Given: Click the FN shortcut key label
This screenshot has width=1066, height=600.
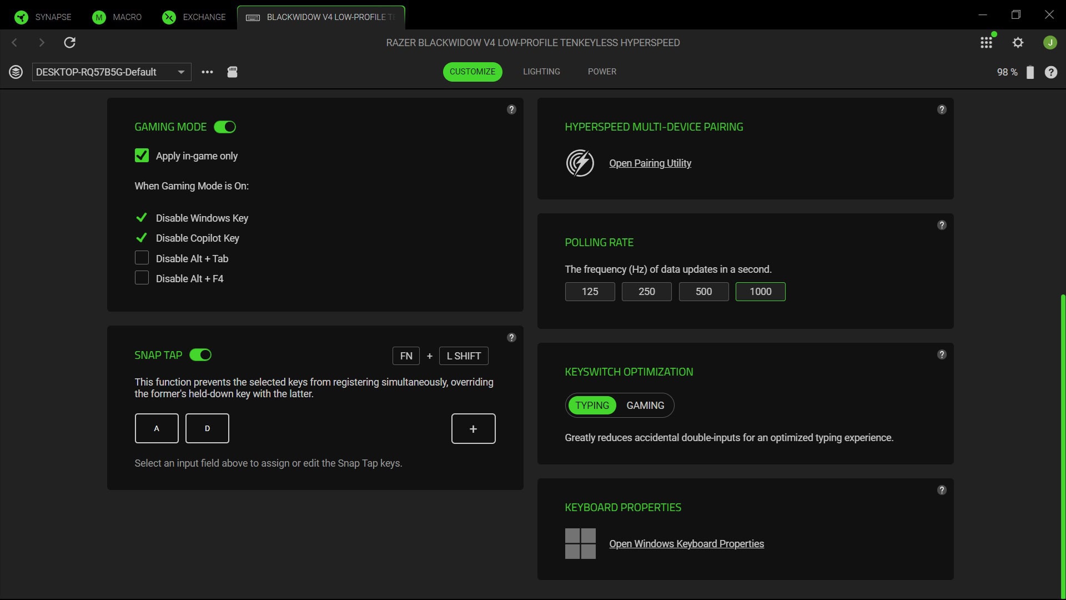Looking at the screenshot, I should 406,356.
